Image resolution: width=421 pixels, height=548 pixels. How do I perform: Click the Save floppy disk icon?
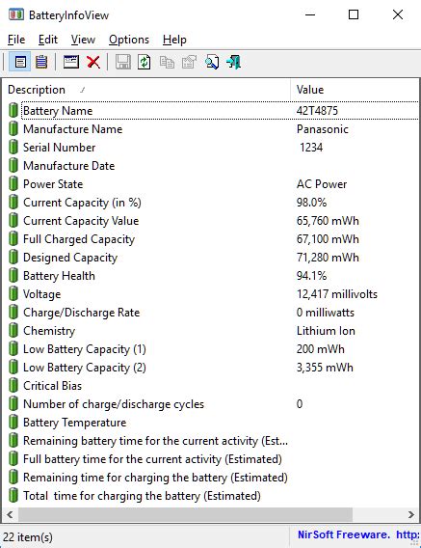click(123, 62)
